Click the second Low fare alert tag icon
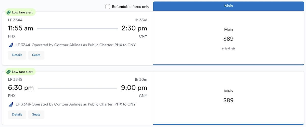This screenshot has width=306, height=127. coord(8,72)
